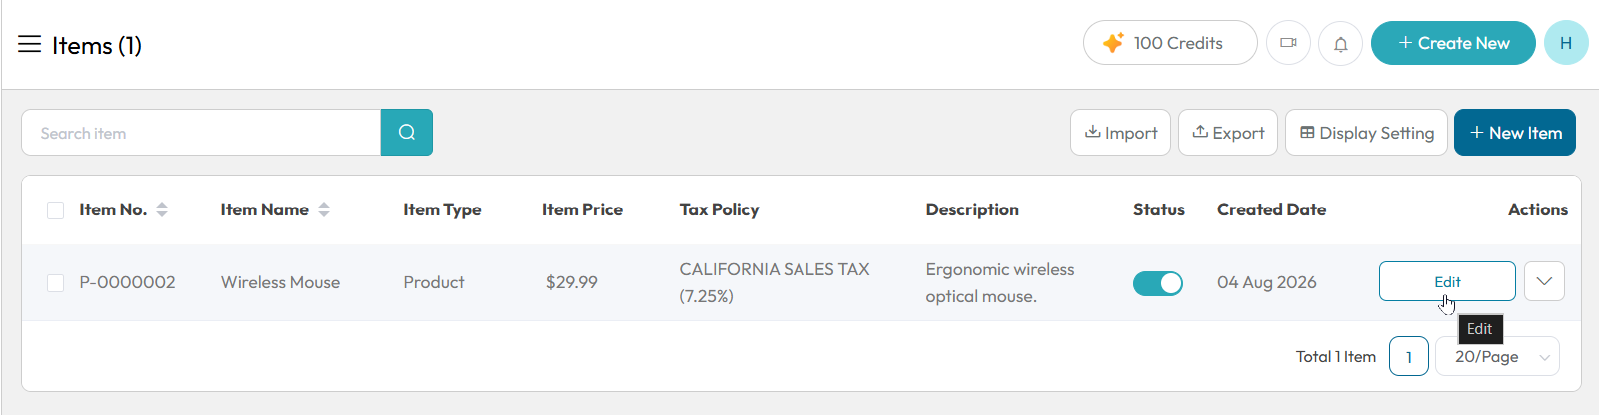
Task: Add a New Item
Action: [1515, 132]
